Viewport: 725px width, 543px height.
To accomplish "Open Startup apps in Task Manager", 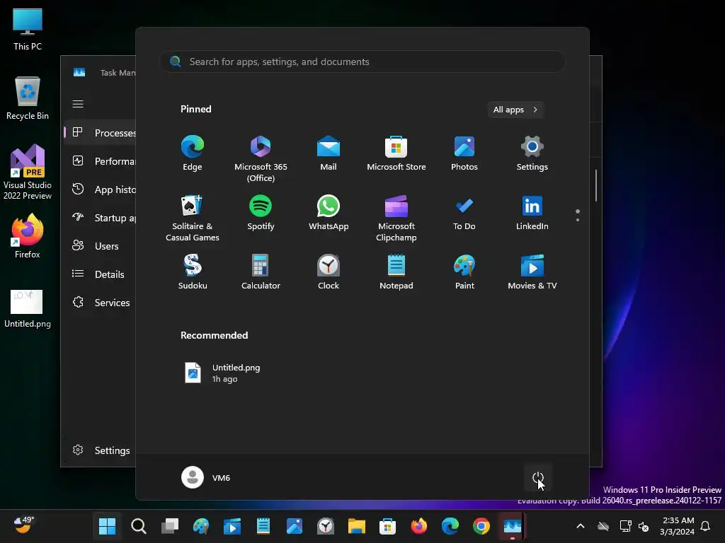I will [100, 218].
